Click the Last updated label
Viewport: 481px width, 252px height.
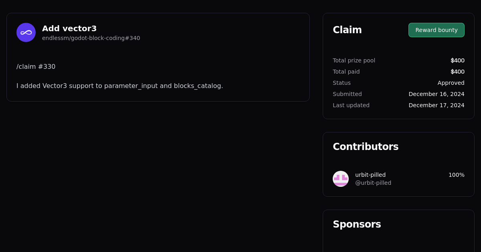point(351,105)
